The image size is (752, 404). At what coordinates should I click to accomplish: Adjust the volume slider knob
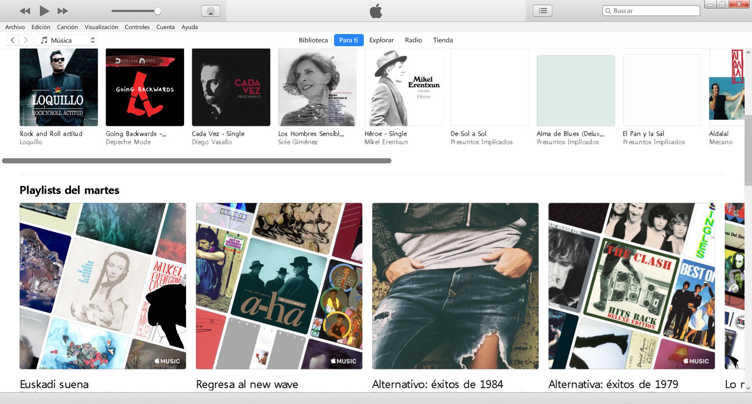(x=157, y=11)
